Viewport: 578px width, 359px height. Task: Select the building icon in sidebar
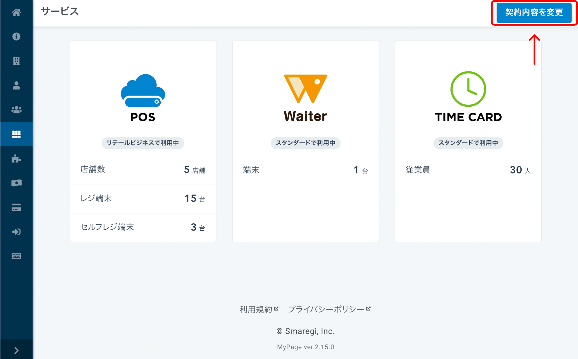[x=16, y=61]
